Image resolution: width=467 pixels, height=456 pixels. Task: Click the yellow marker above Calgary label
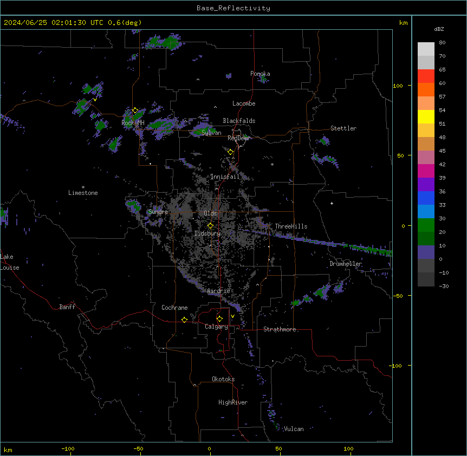point(219,319)
